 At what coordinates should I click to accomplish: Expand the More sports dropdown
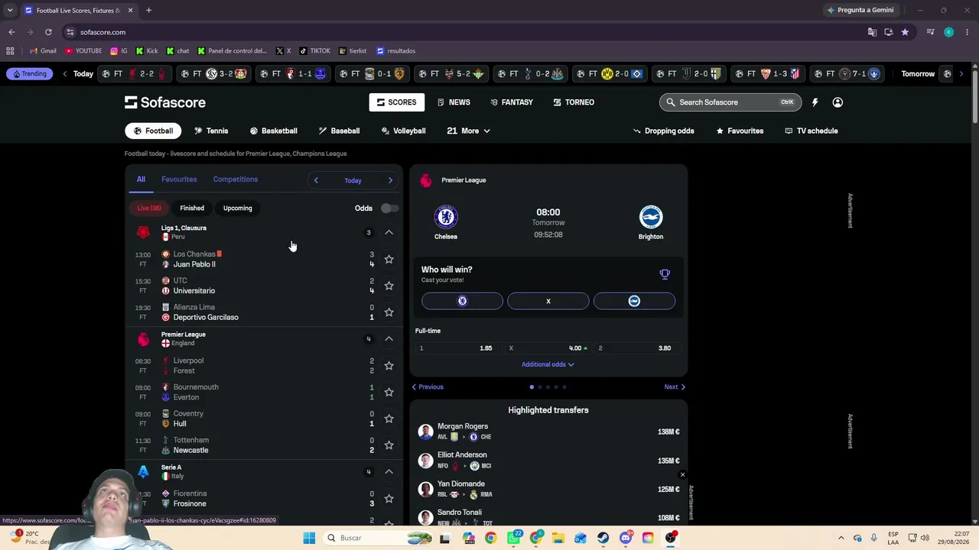(x=469, y=131)
